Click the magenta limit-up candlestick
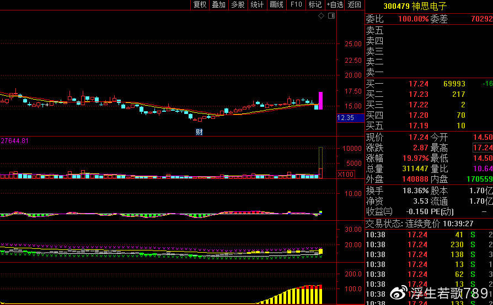493x305 pixels. pyautogui.click(x=320, y=100)
